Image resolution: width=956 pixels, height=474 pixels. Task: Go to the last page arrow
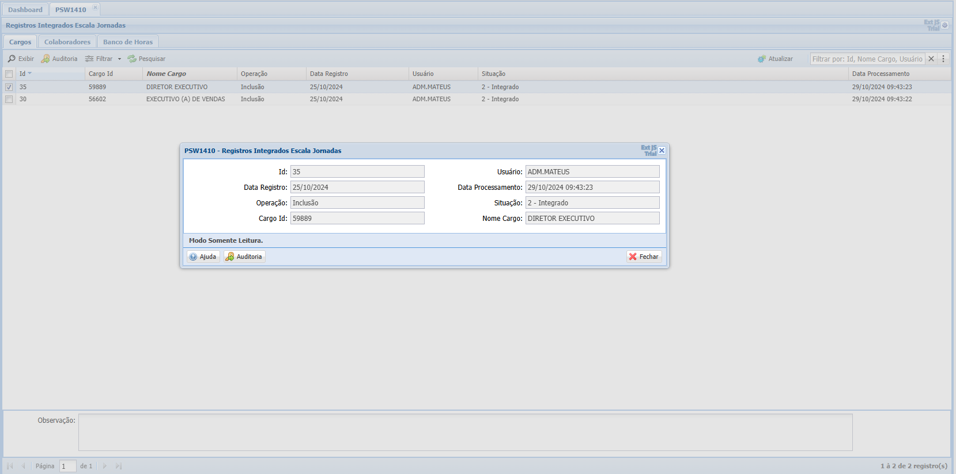[118, 466]
